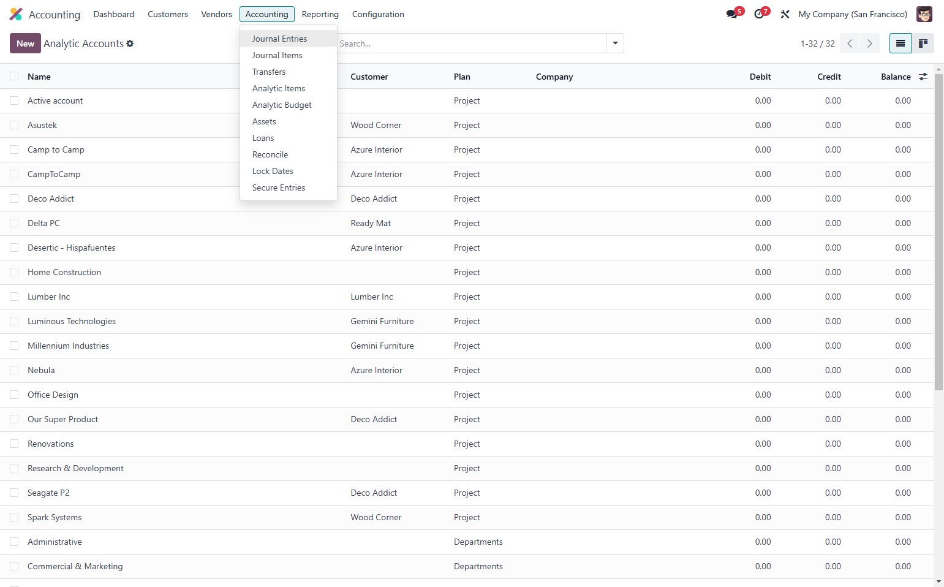The width and height of the screenshot is (944, 587).
Task: Open optional columns adjust icon
Action: coord(923,77)
